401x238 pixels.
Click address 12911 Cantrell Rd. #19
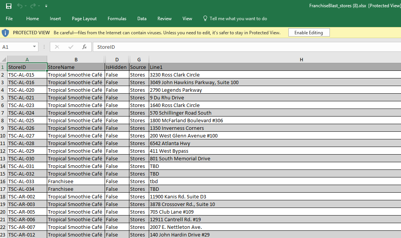click(x=175, y=219)
